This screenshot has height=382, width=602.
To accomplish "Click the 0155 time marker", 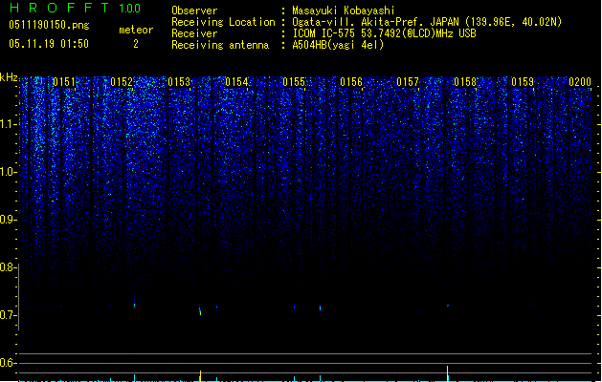I will [294, 82].
